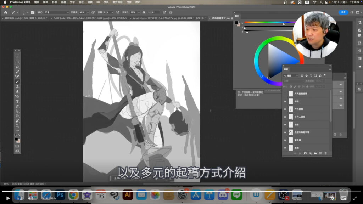Hide the 線稿 layer
The width and height of the screenshot is (363, 204).
pyautogui.click(x=285, y=101)
